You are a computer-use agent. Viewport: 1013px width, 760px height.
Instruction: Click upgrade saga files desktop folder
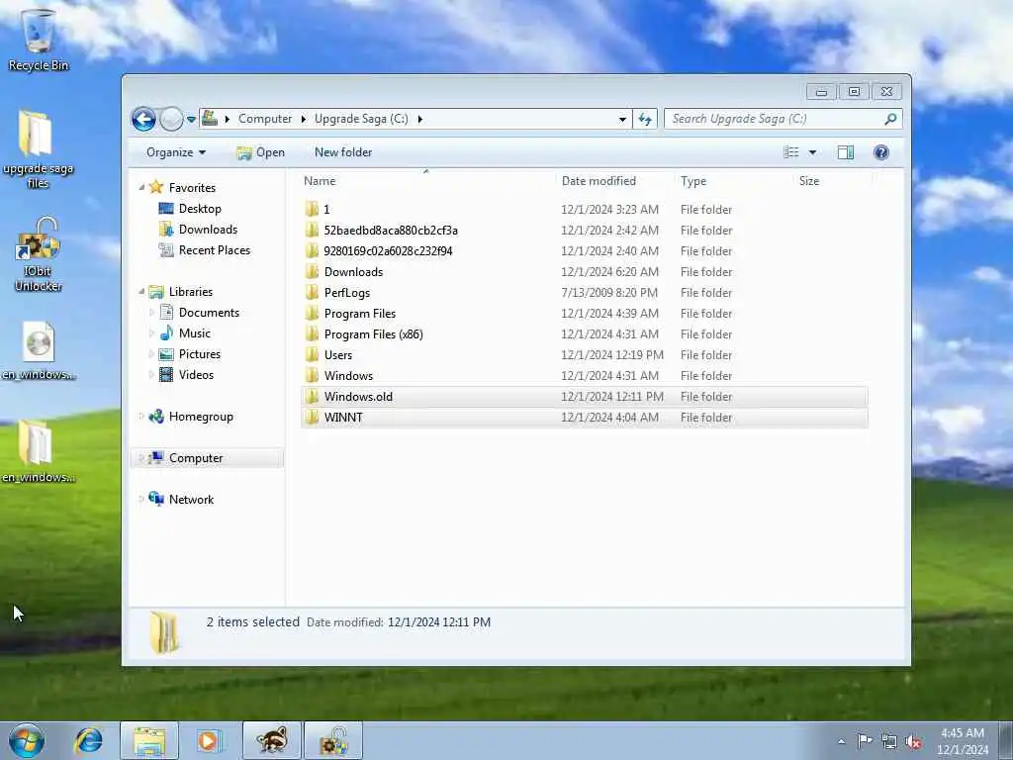(x=38, y=150)
